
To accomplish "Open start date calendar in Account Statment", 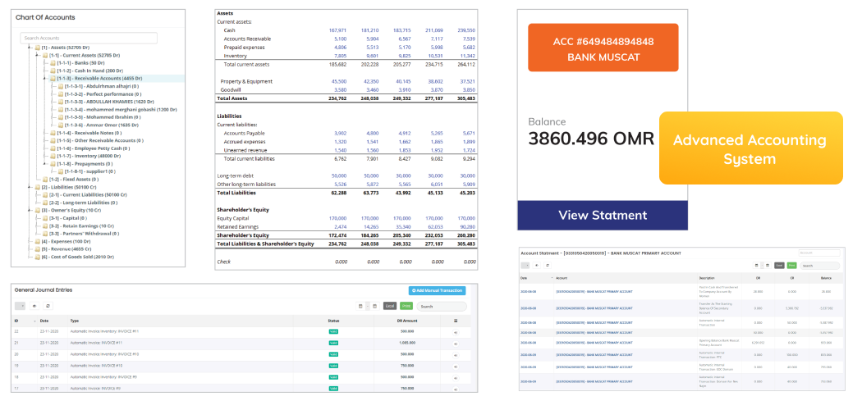I will coord(756,265).
